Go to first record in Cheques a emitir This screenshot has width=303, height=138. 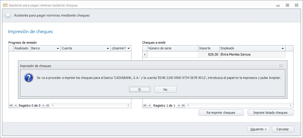point(145,105)
